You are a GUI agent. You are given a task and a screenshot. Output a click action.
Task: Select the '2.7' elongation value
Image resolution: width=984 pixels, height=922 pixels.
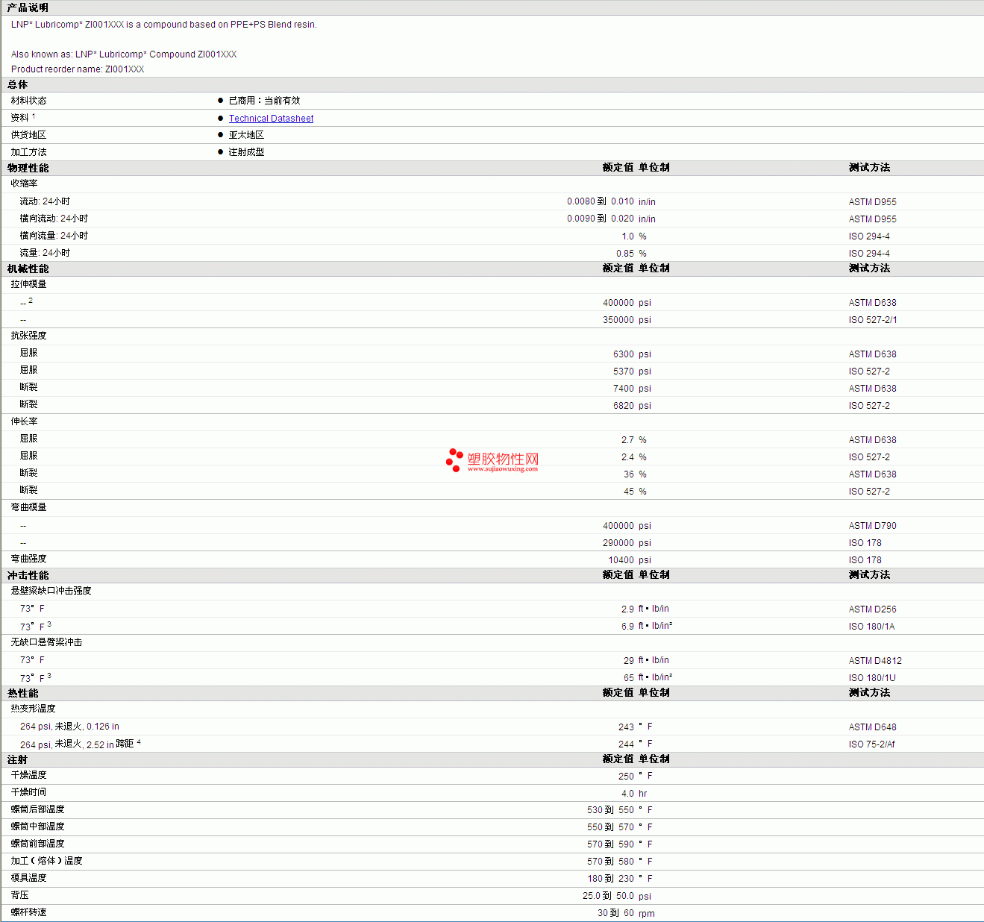pos(627,440)
